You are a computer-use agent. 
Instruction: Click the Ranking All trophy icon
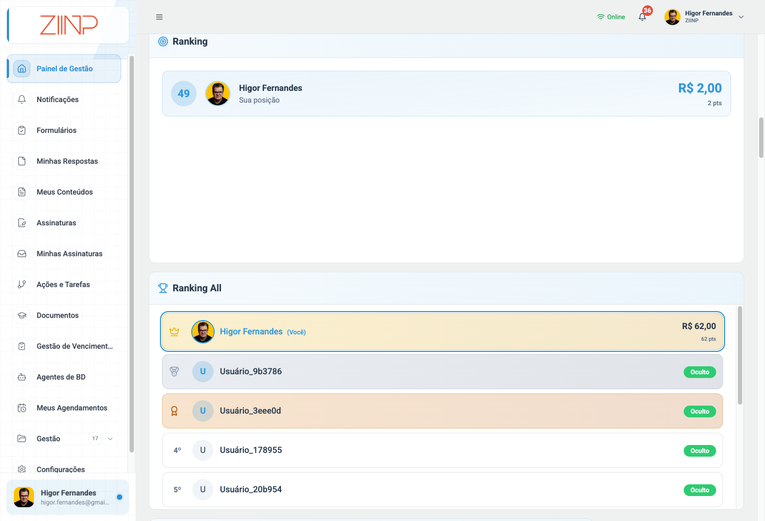click(163, 288)
